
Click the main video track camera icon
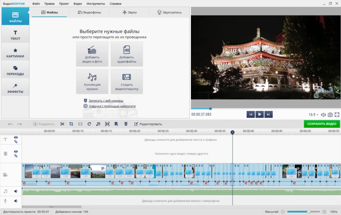point(5,175)
